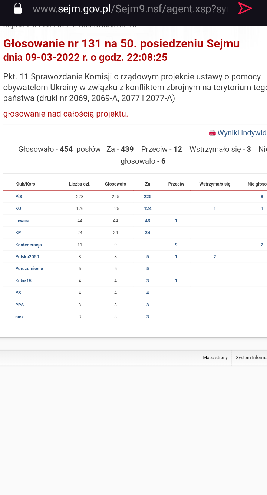Open KO club voting details
The height and width of the screenshot is (495, 267).
pyautogui.click(x=18, y=209)
